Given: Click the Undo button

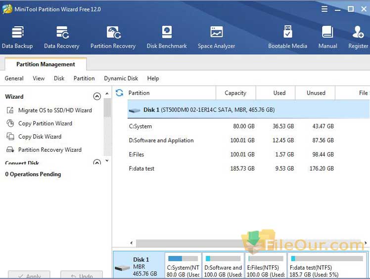Looking at the screenshot, I should 82,275.
